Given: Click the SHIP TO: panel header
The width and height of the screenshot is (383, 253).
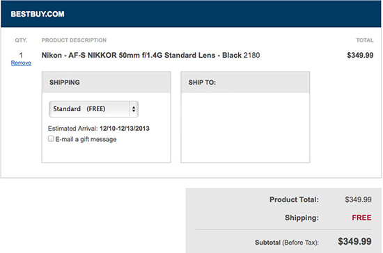Looking at the screenshot, I should pos(245,83).
